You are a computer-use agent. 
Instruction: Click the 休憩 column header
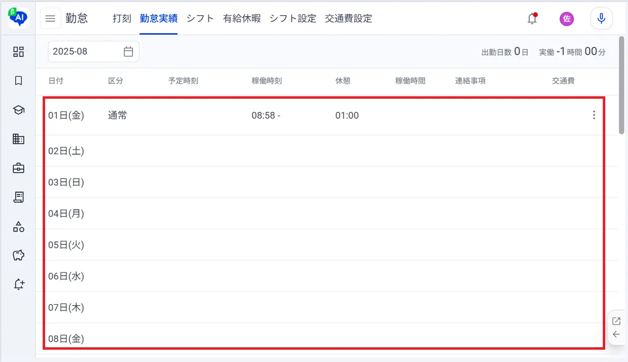coord(343,81)
